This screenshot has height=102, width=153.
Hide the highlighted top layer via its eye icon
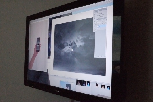[x=96, y=27]
